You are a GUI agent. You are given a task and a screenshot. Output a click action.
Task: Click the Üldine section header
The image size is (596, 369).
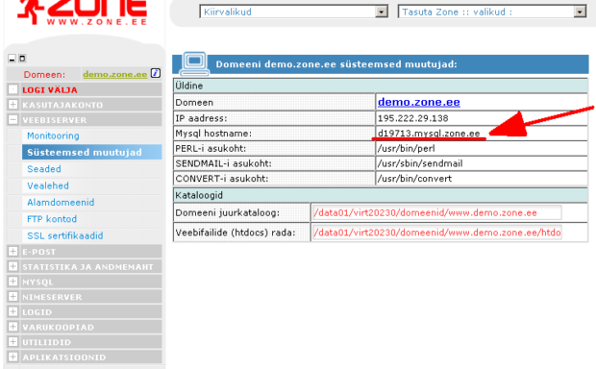[x=381, y=86]
